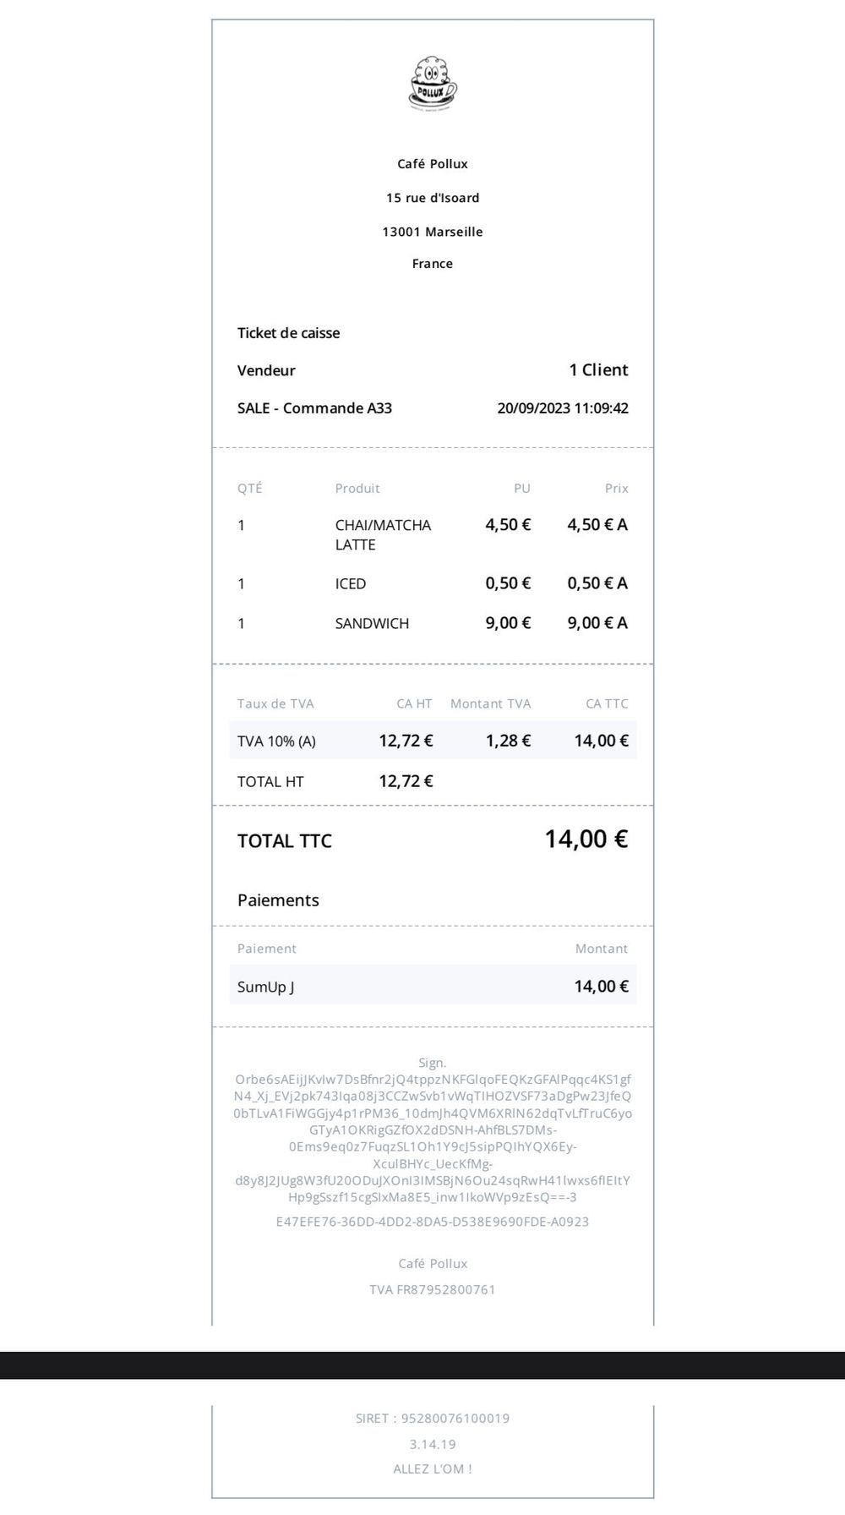Click the SALE - Commande A33 label
Image resolution: width=845 pixels, height=1515 pixels.
tap(314, 408)
